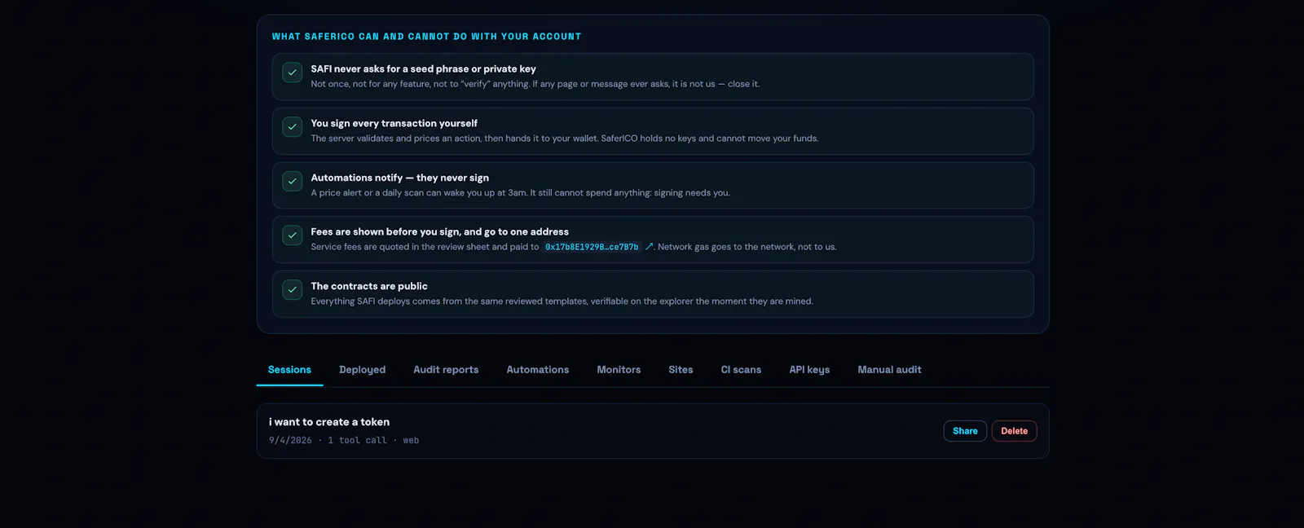Click the description starting 'The server validates and prices an action'
This screenshot has height=528, width=1304.
pyautogui.click(x=564, y=139)
